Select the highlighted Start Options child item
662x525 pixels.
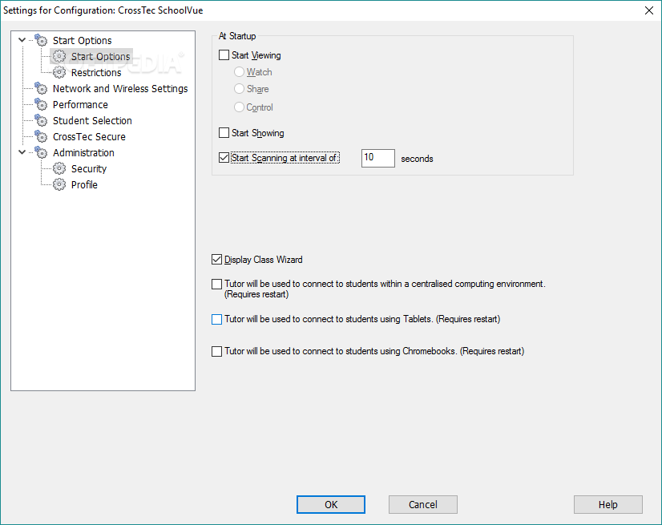coord(100,57)
